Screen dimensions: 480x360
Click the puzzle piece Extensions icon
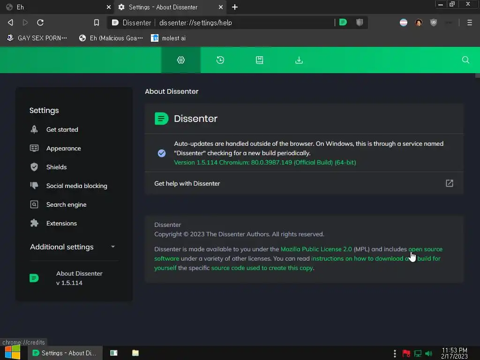[x=34, y=223]
